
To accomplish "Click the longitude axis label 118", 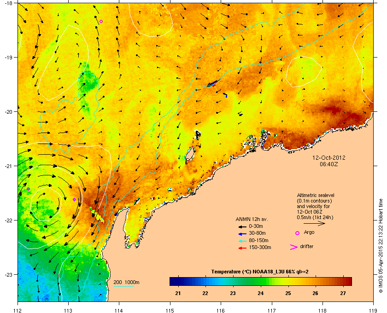I will [322, 310].
